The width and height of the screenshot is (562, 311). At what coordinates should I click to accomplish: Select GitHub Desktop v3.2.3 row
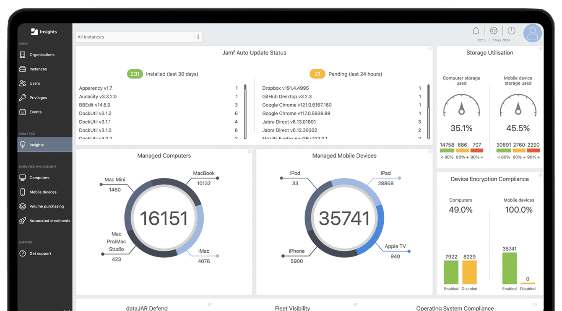tap(342, 97)
